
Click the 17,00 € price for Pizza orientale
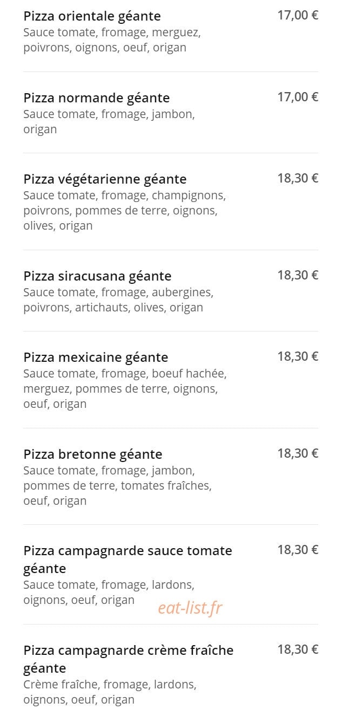point(298,15)
